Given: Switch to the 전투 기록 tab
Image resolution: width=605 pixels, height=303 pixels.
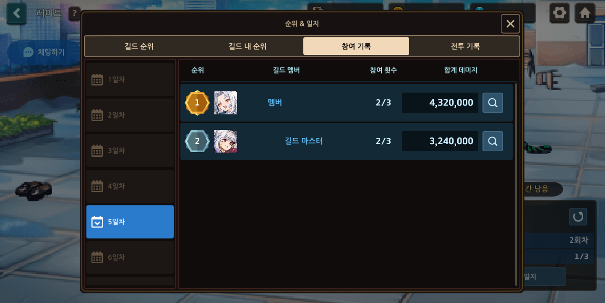Looking at the screenshot, I should coord(465,46).
